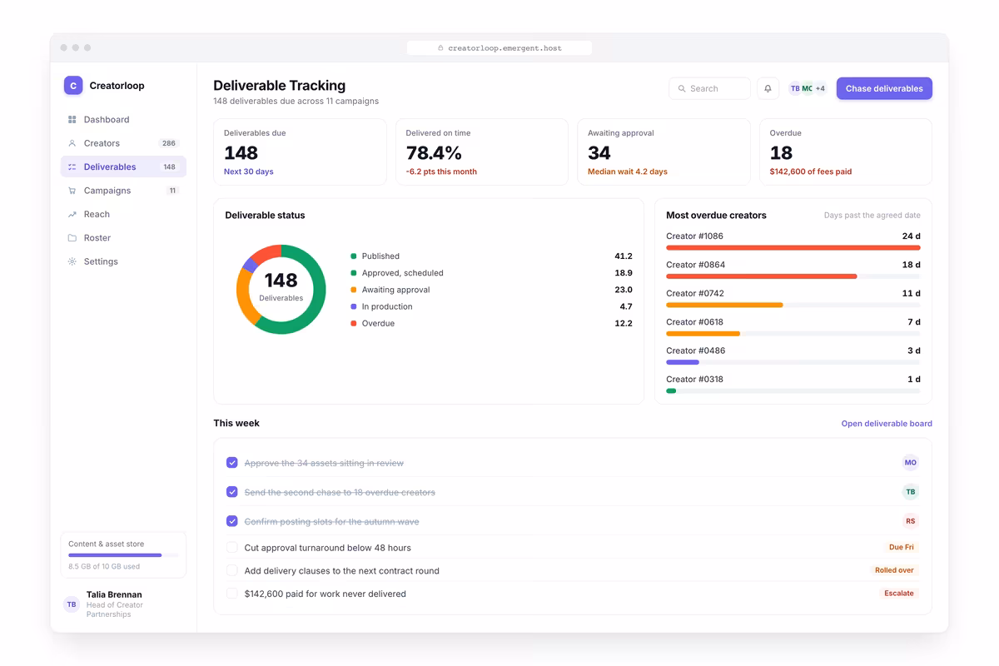Select Deliverables in the sidebar
Screen dimensions: 999x666
click(123, 166)
